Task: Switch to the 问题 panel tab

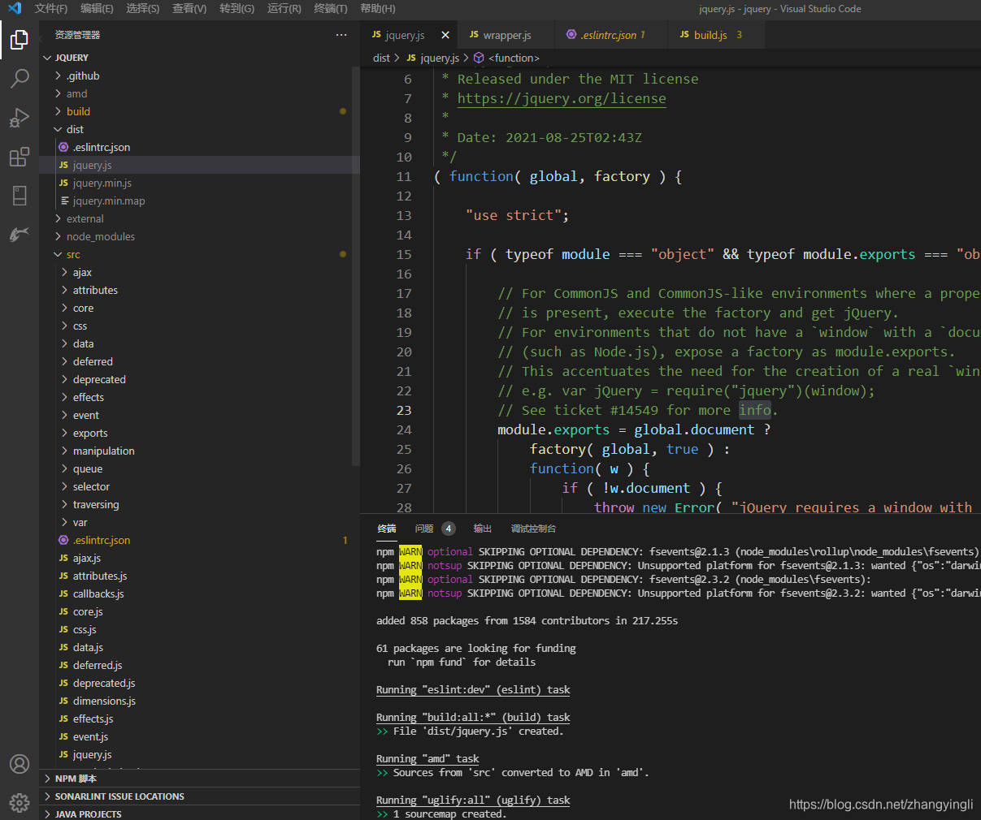Action: pos(435,529)
